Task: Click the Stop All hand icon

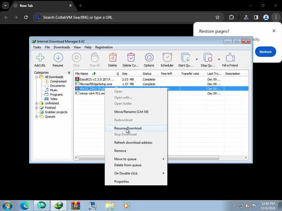Action: pos(95,58)
